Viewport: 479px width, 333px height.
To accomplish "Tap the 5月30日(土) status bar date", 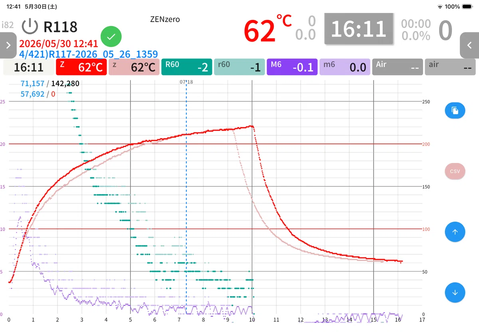I will point(41,7).
